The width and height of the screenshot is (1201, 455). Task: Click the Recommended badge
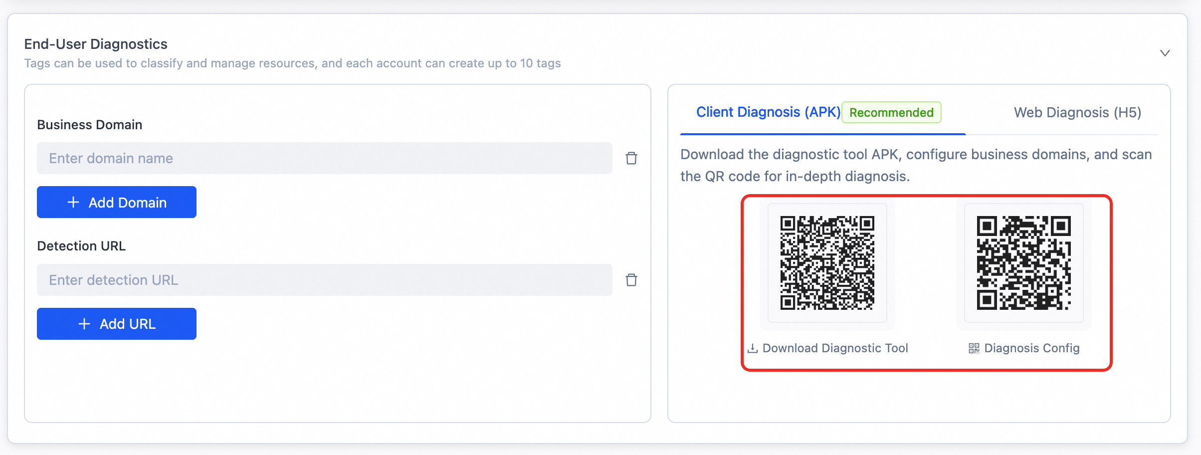tap(891, 112)
